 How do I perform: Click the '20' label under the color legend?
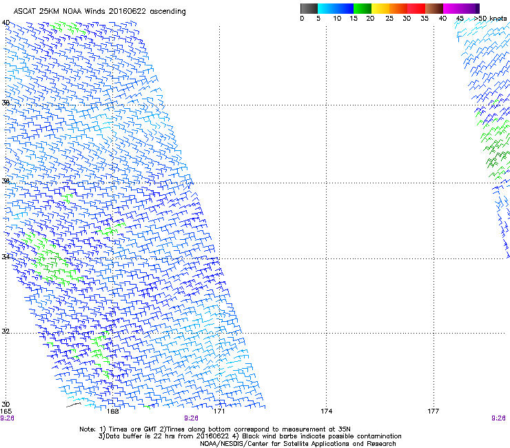[x=370, y=19]
